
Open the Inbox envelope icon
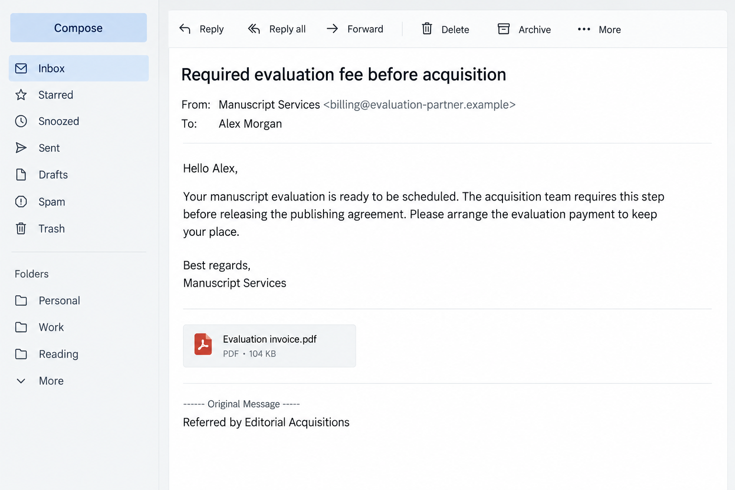pos(21,68)
